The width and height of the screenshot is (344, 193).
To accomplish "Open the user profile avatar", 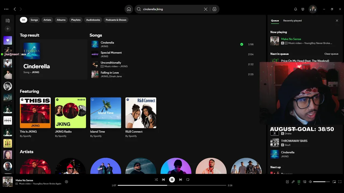I will click(x=313, y=9).
